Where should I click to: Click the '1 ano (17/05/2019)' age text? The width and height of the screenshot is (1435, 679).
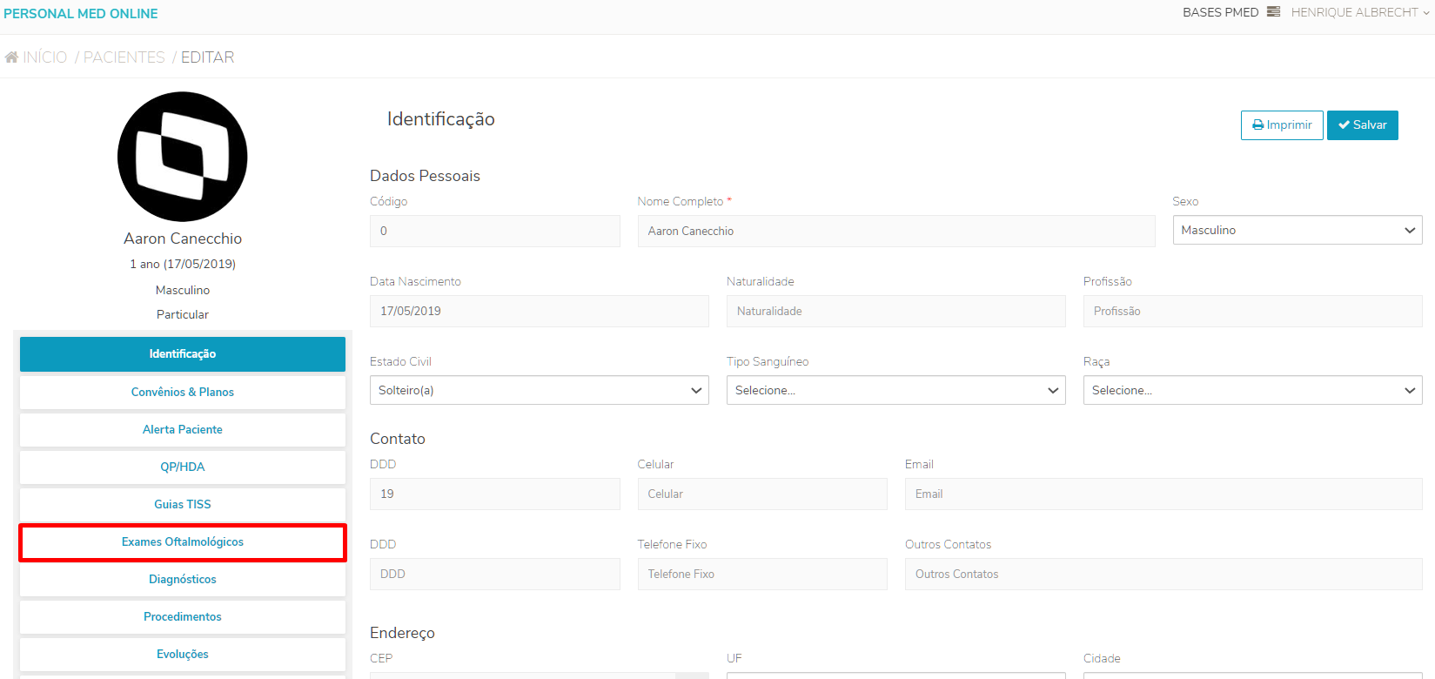coord(183,264)
